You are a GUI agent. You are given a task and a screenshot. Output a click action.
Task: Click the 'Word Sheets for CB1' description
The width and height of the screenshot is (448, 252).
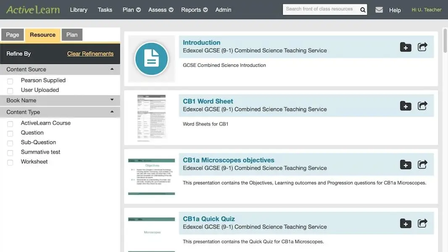pyautogui.click(x=206, y=124)
